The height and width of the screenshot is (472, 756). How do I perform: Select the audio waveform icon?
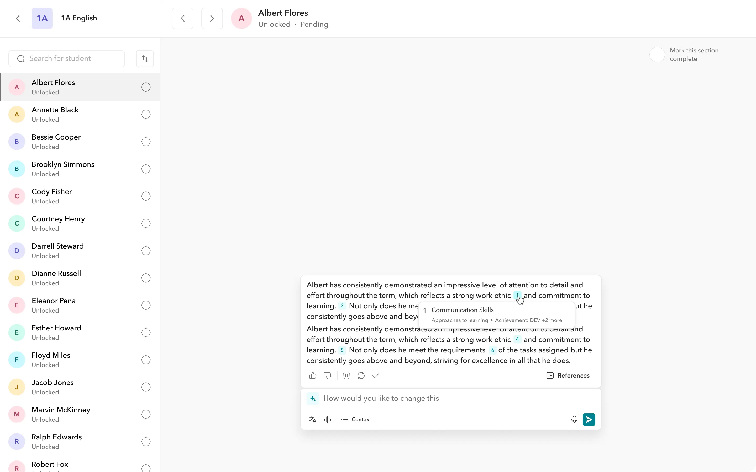[327, 419]
